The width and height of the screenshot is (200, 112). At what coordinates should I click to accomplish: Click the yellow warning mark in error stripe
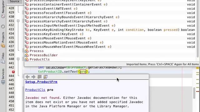coord(197,68)
